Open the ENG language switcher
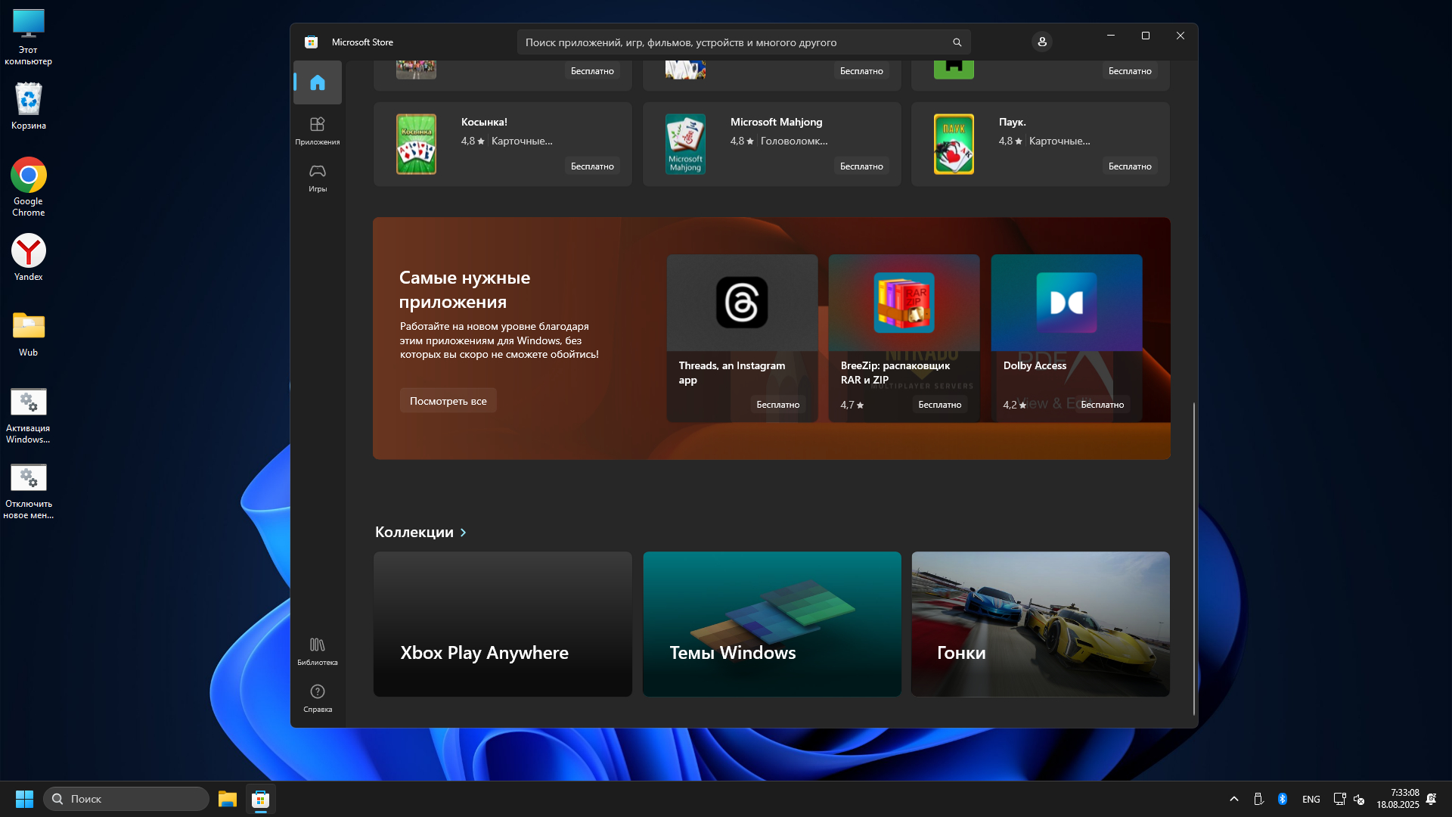The height and width of the screenshot is (817, 1452). point(1311,799)
